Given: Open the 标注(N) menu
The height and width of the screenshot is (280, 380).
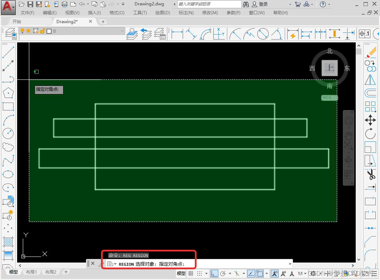Looking at the screenshot, I should (x=186, y=12).
